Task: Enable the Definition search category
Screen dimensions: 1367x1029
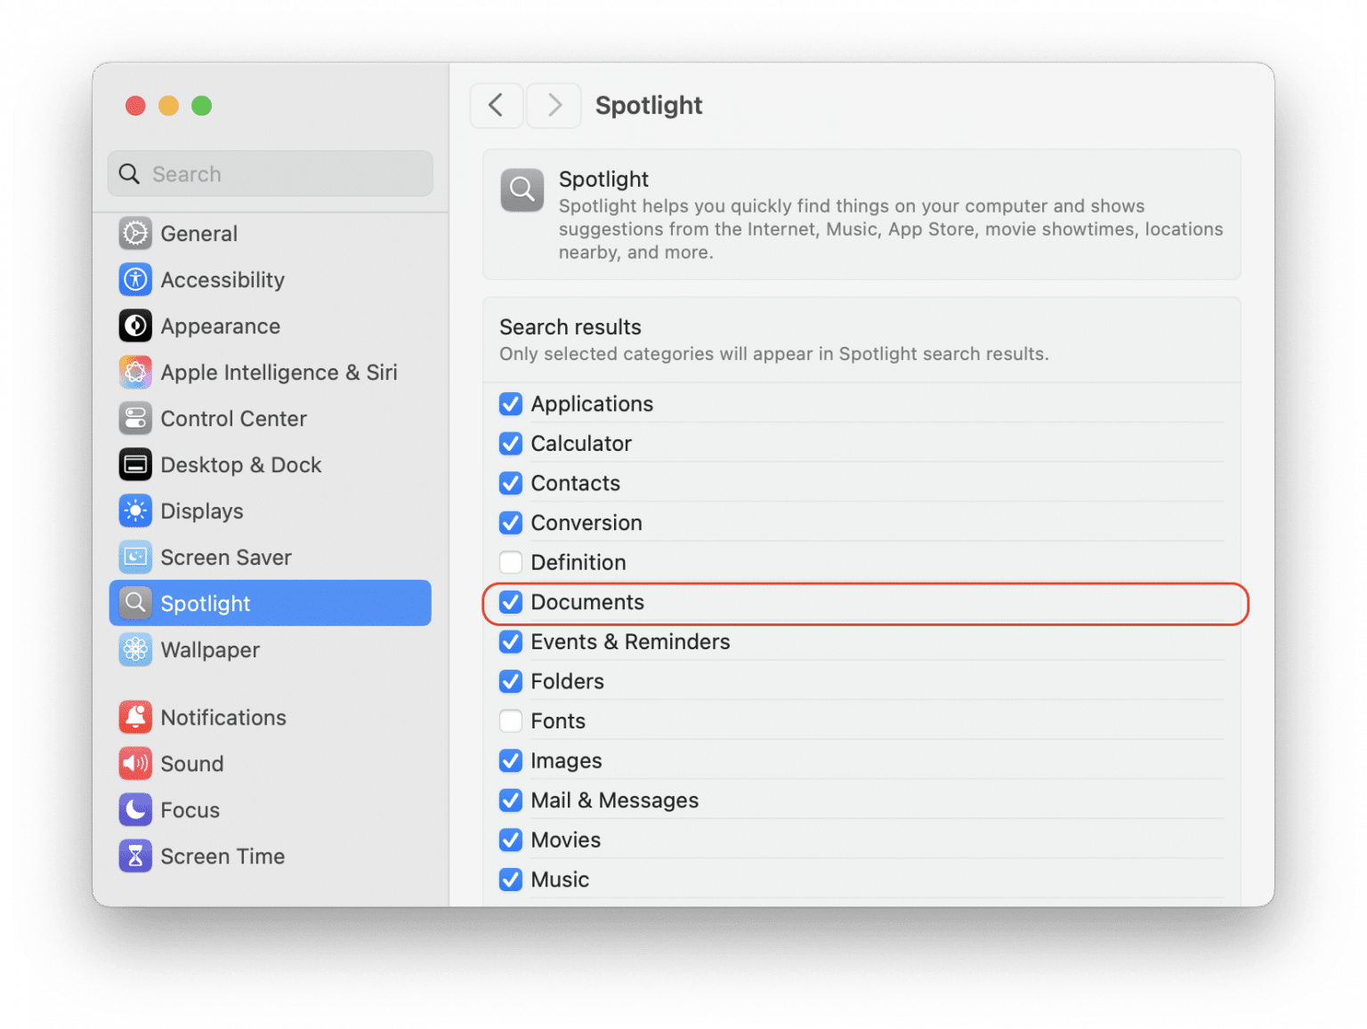Action: pos(511,562)
